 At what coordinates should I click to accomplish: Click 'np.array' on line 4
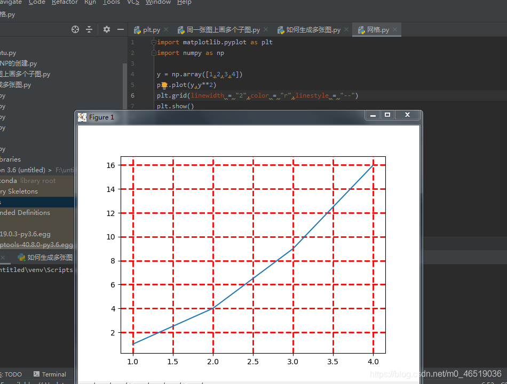pos(187,74)
